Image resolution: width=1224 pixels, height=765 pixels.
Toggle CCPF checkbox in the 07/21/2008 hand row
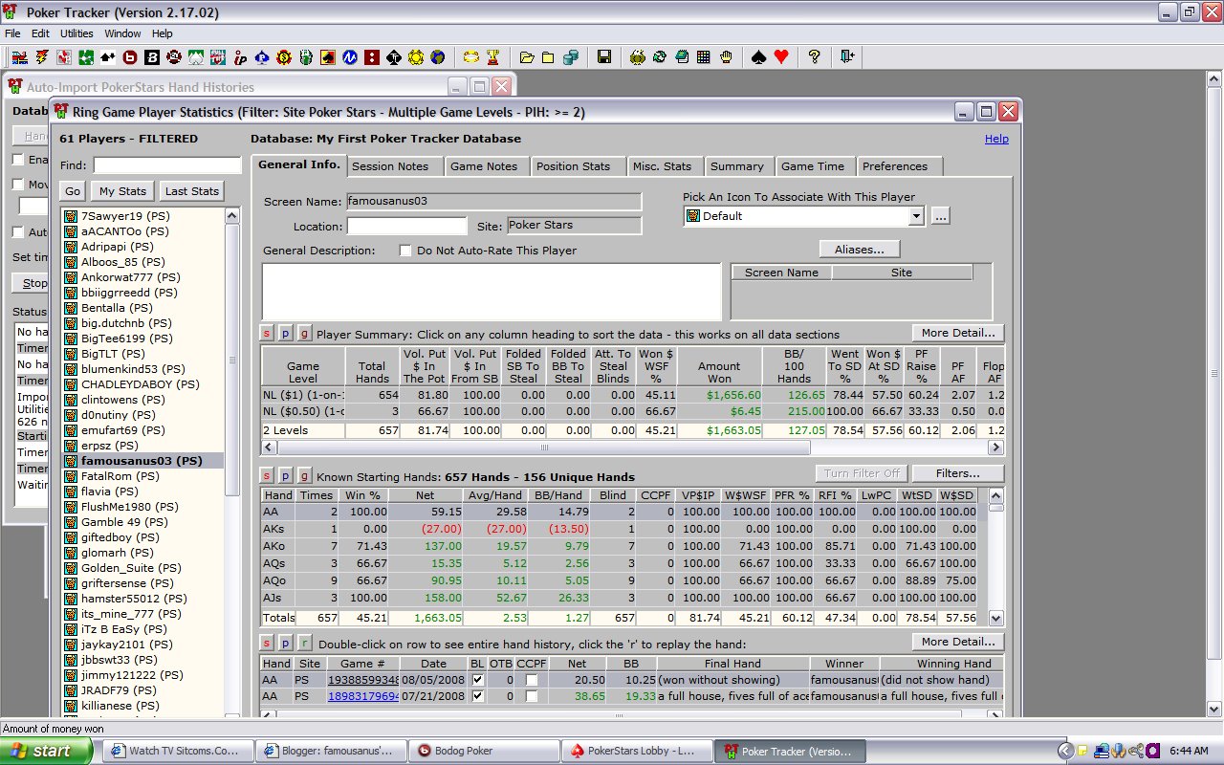531,696
